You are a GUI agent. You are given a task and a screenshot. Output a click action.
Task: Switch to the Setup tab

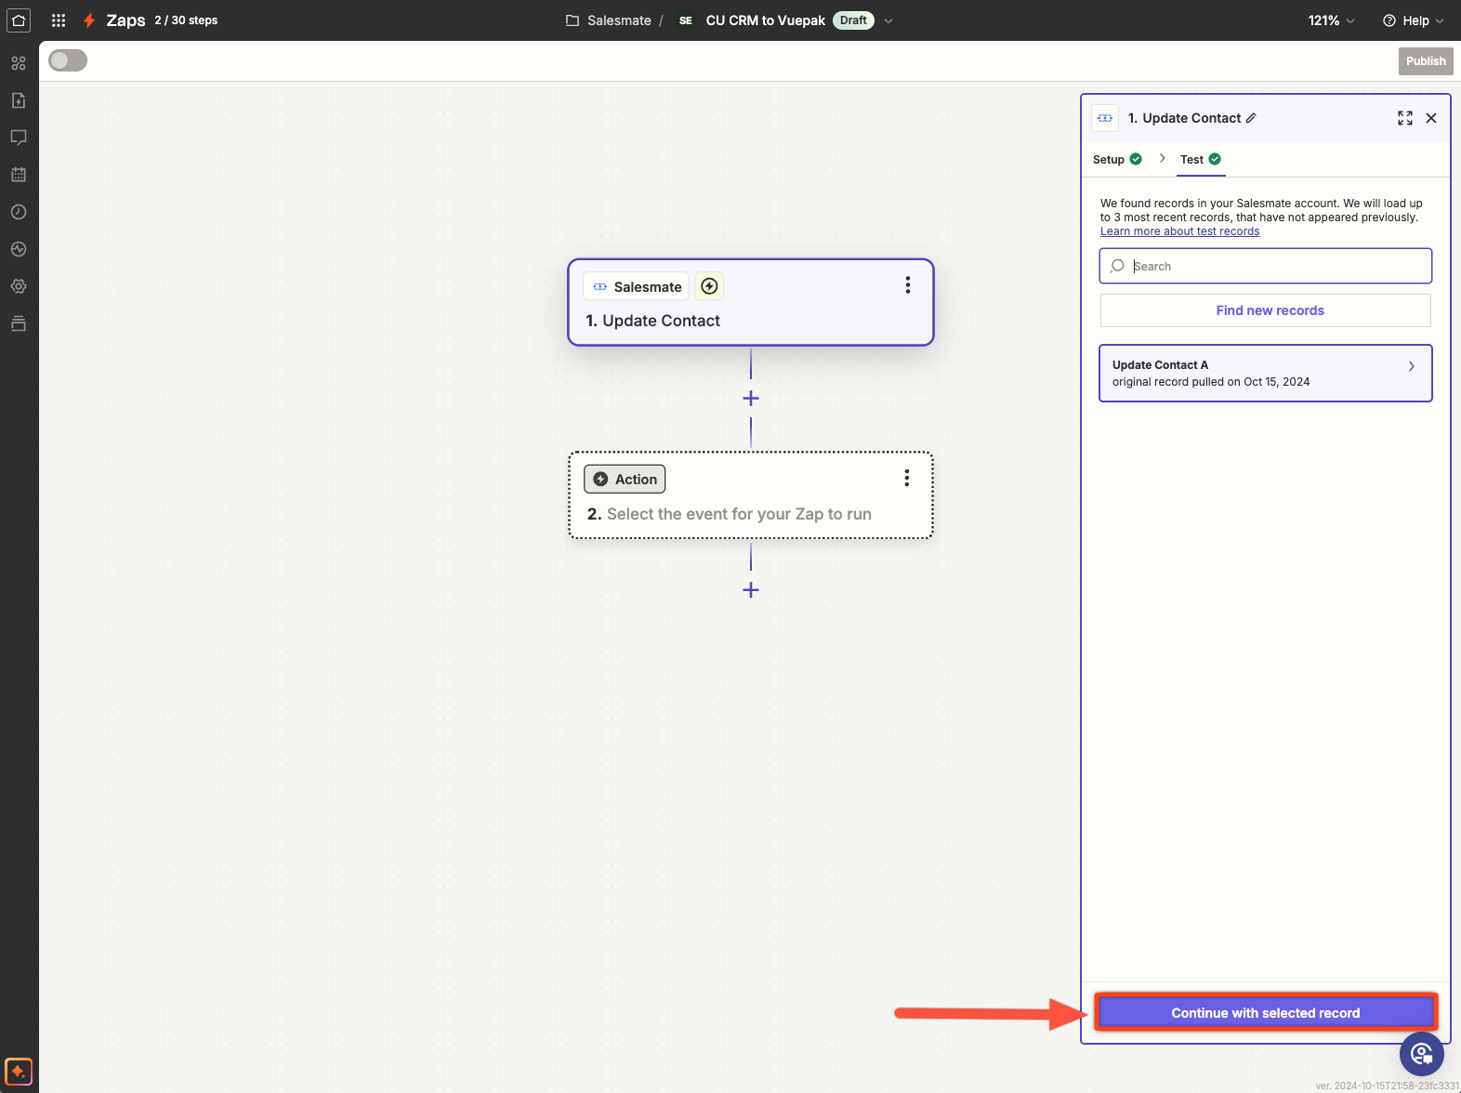pos(1116,160)
